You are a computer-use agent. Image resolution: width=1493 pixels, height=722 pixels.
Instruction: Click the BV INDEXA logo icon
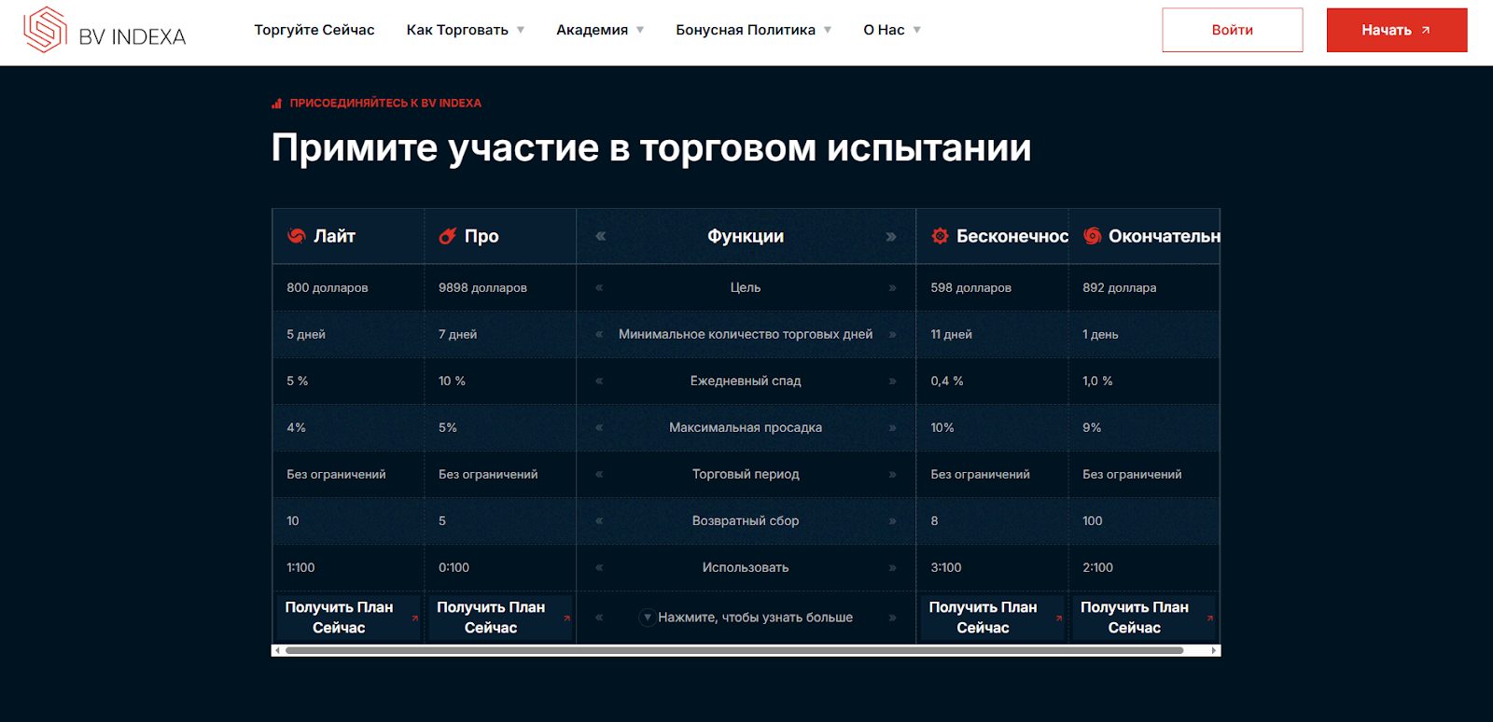[x=45, y=30]
